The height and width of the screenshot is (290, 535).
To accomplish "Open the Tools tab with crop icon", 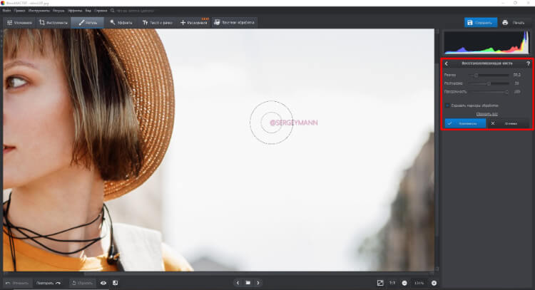I will (x=53, y=22).
